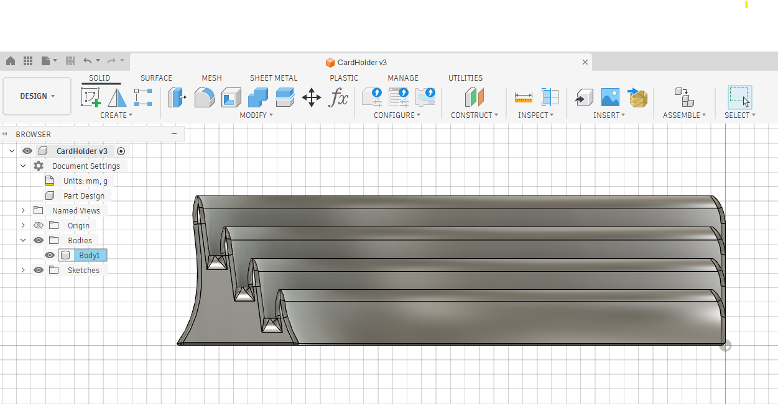Select the Move/Copy arrows tool

tap(311, 97)
